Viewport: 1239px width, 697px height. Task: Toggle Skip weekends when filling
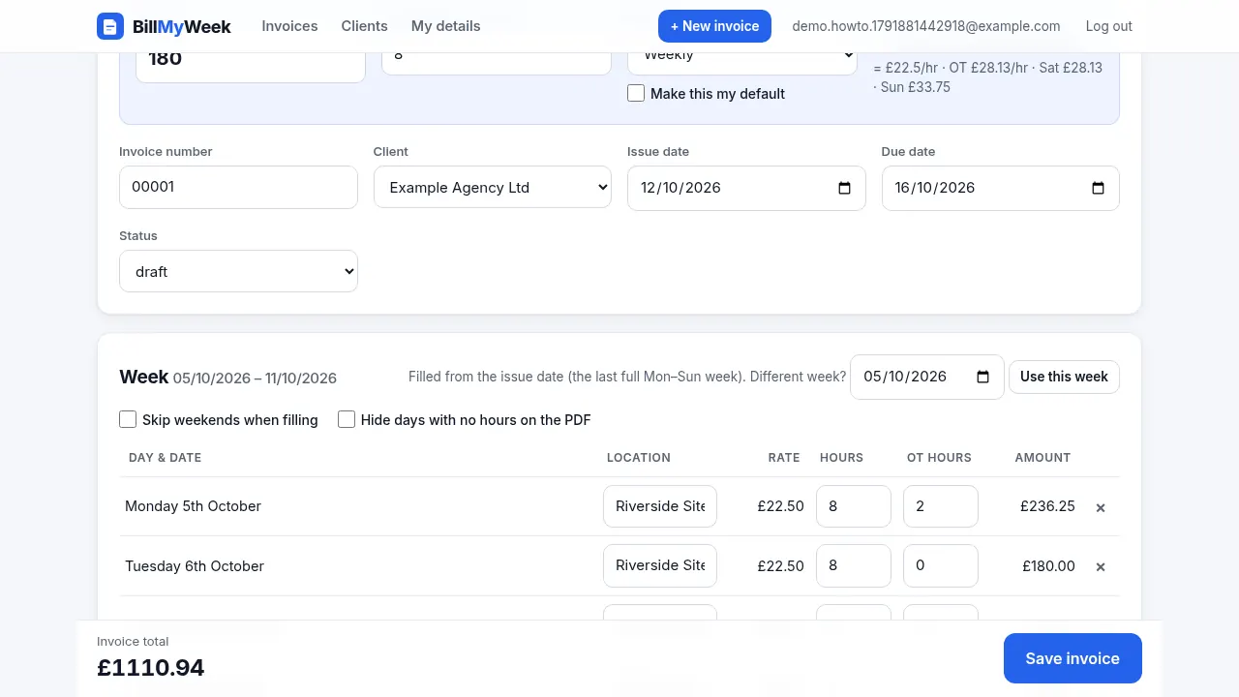pyautogui.click(x=128, y=419)
